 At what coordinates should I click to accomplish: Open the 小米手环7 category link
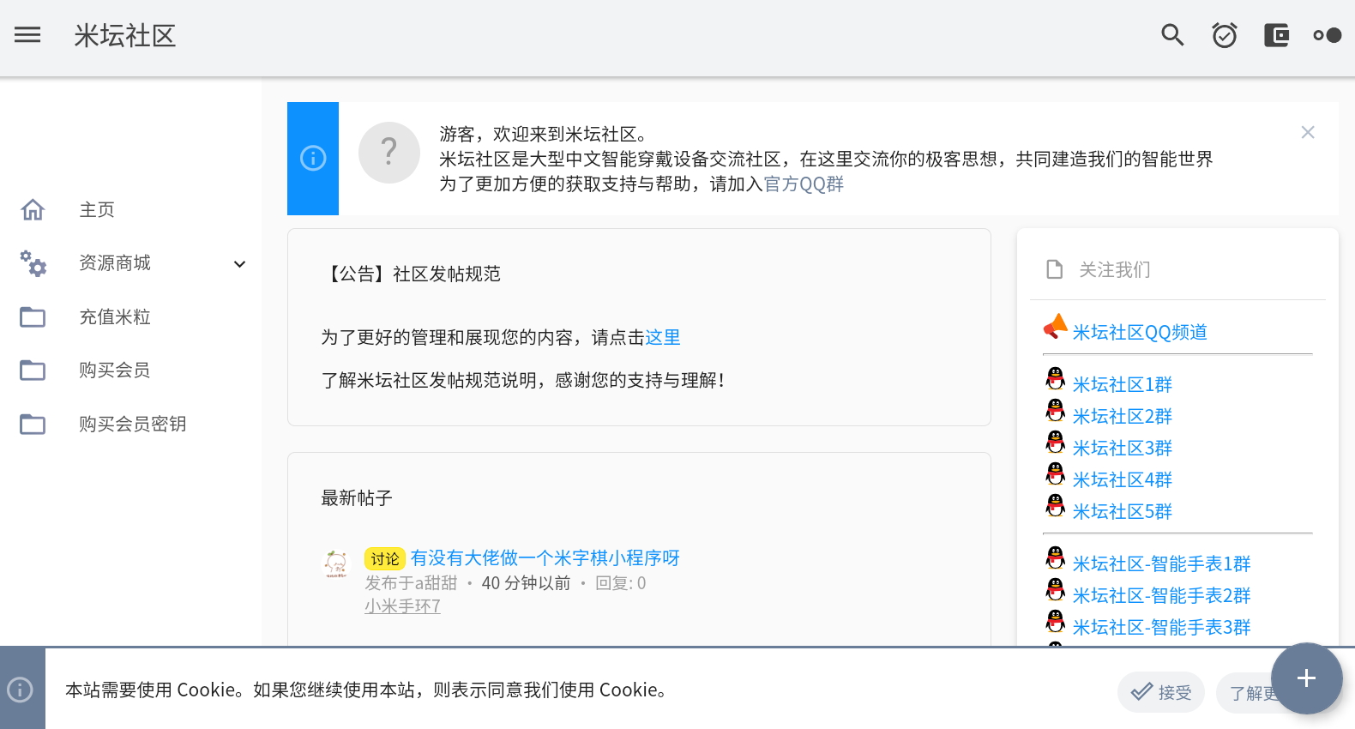(403, 606)
